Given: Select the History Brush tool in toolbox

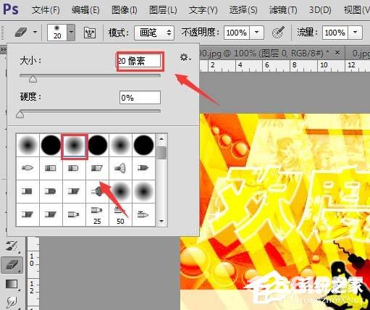Looking at the screenshot, I should tap(12, 246).
